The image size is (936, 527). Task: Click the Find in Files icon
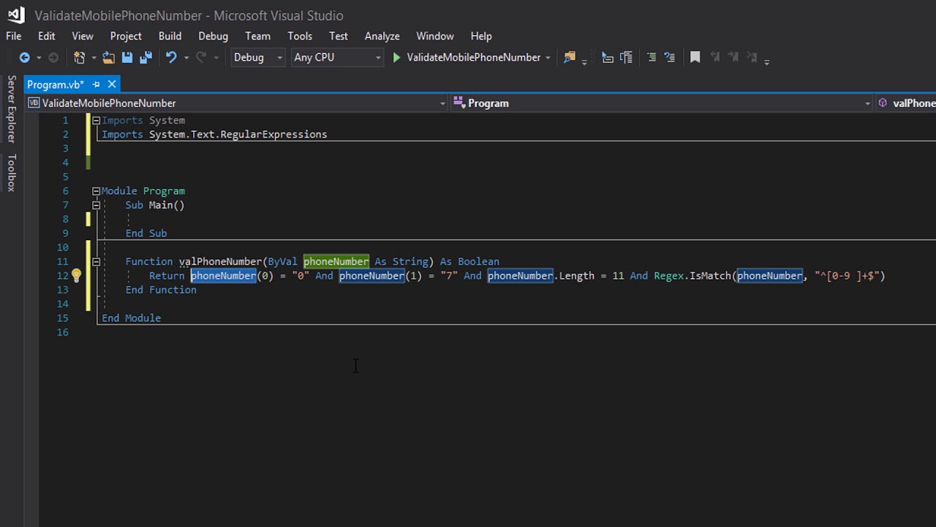[x=570, y=57]
